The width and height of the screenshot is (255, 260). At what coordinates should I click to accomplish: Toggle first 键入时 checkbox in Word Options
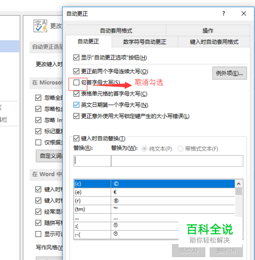click(38, 189)
